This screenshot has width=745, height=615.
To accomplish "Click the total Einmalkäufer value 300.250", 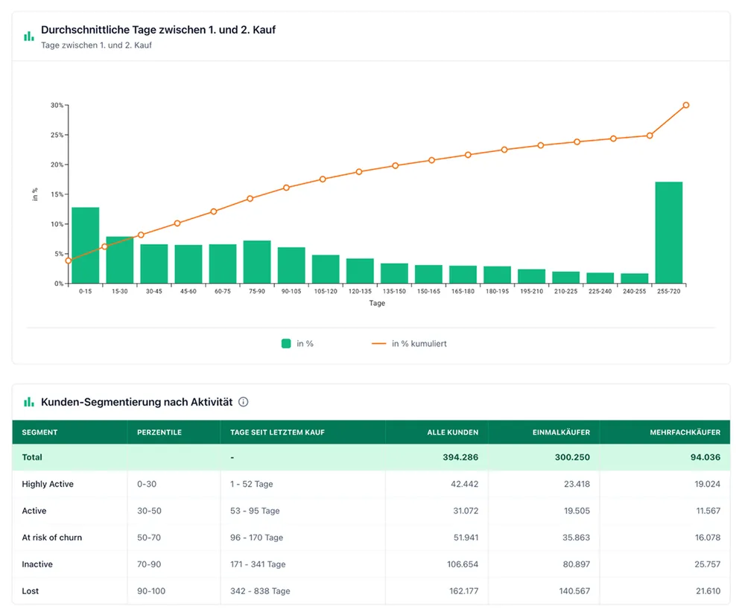I will [572, 457].
